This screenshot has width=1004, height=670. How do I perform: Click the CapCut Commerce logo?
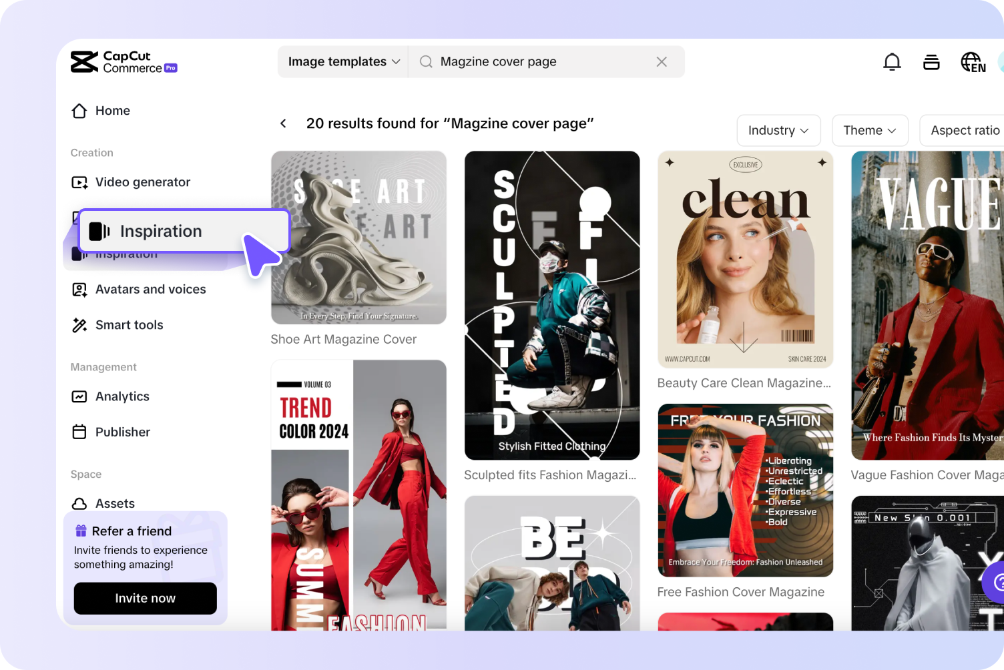[x=123, y=61]
